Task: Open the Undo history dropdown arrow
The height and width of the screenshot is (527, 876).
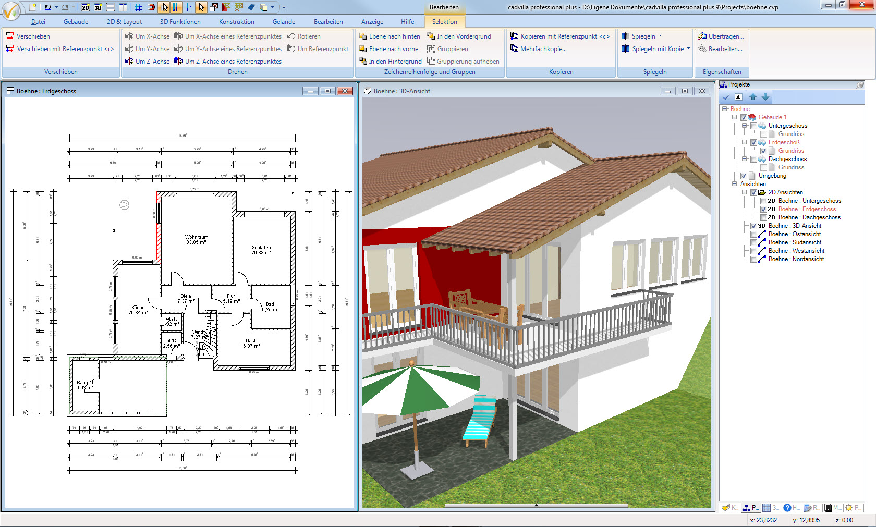Action: (56, 7)
